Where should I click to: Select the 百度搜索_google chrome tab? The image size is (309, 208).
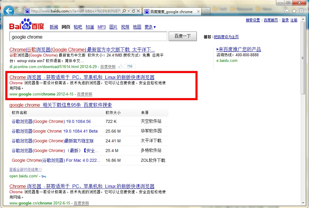coord(172,11)
